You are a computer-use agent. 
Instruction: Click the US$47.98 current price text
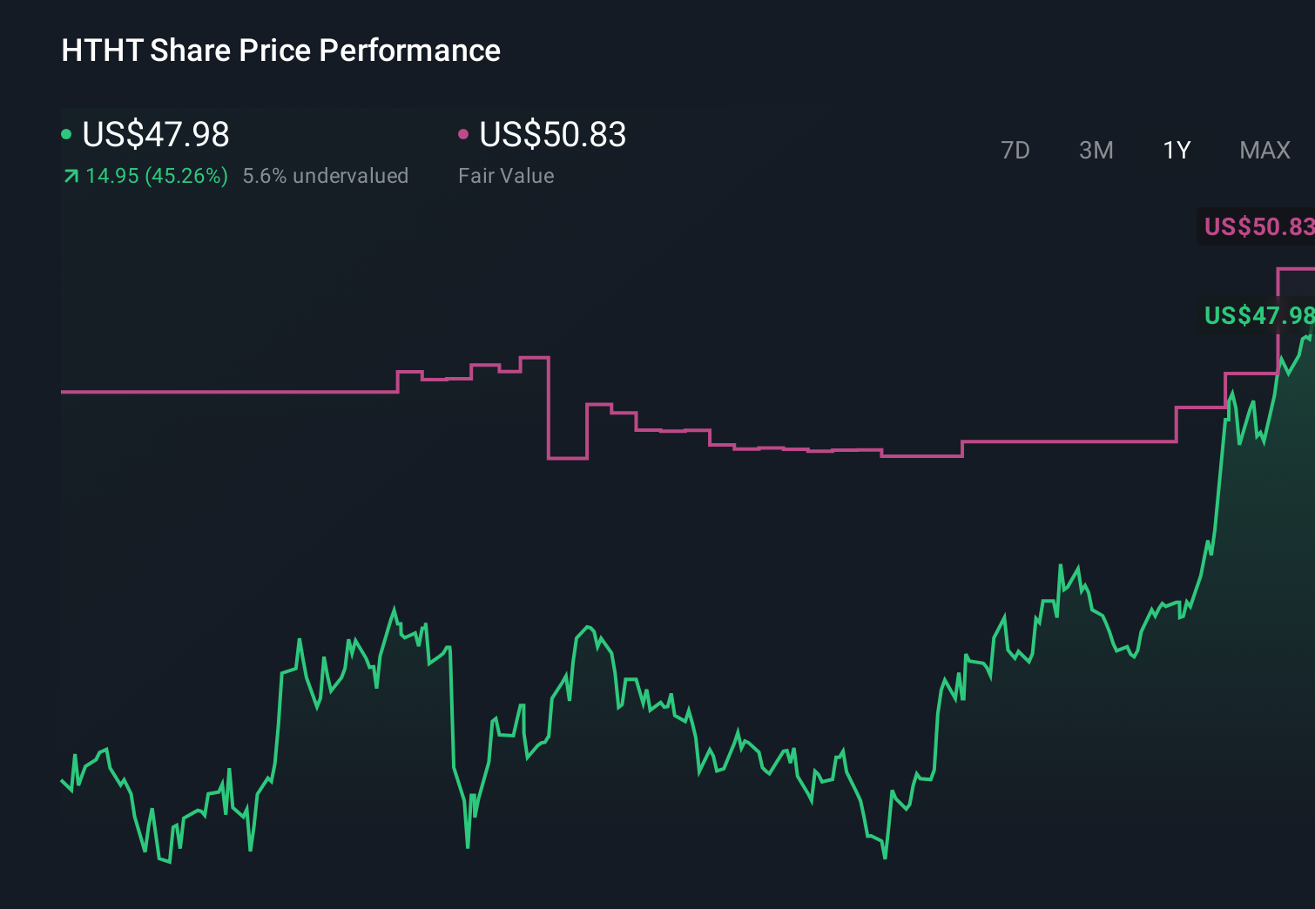point(155,135)
